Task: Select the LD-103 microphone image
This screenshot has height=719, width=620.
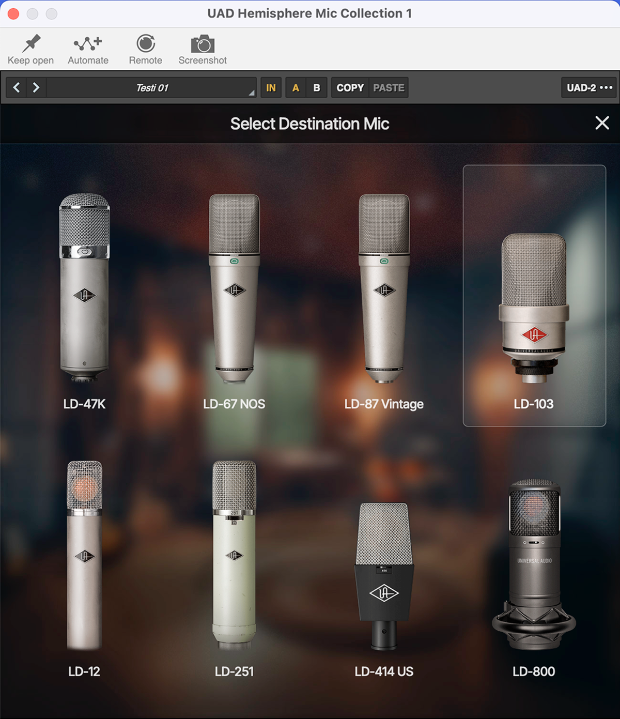Action: (534, 308)
